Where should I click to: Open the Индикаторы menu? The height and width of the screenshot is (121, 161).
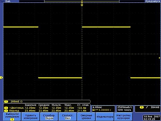[105, 117]
